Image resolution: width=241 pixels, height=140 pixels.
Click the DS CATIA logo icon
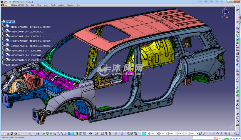[236, 134]
